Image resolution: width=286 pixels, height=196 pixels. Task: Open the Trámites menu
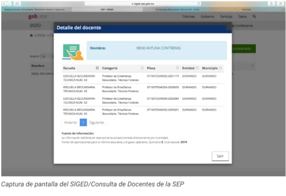(189, 16)
